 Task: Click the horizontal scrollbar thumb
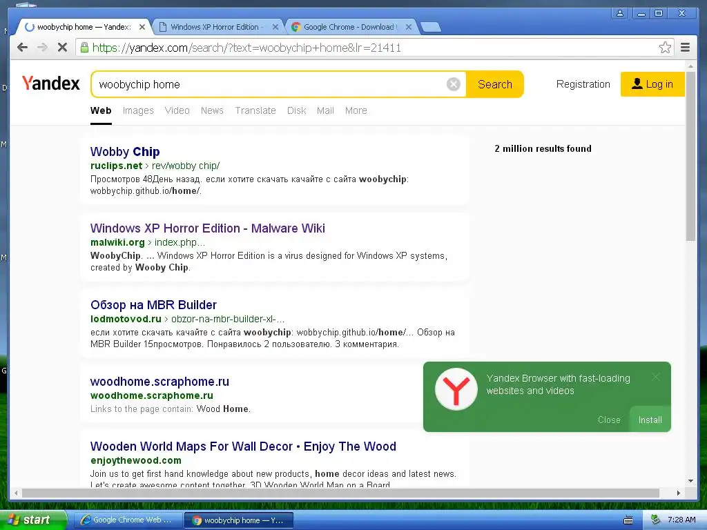coord(340,493)
